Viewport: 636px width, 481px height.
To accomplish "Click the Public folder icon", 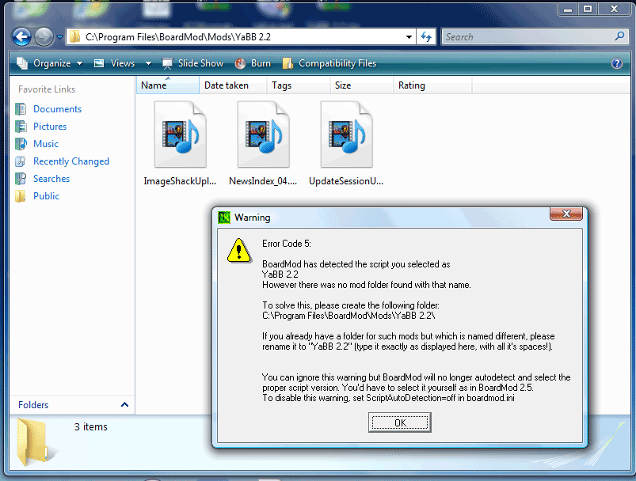I will [21, 196].
